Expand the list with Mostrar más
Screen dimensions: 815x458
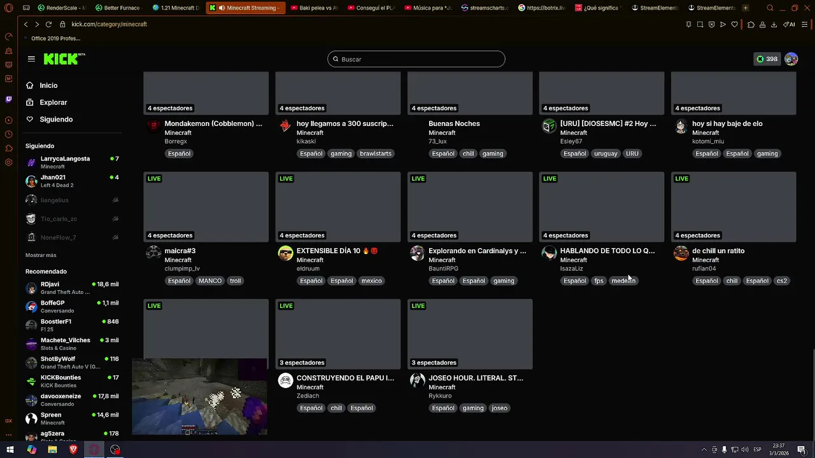(x=41, y=255)
